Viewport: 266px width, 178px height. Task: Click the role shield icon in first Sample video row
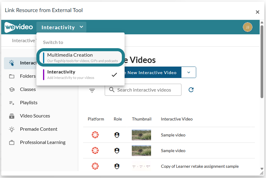[x=117, y=135]
